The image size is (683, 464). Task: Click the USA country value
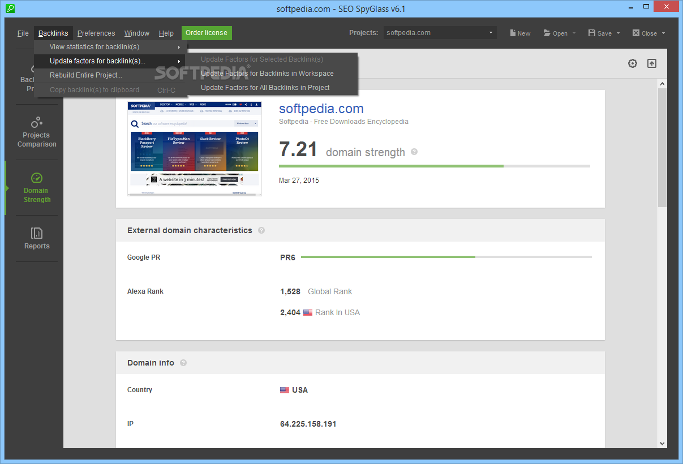pos(300,390)
